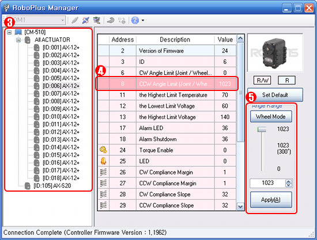Select the All ACTUATOR item

point(52,40)
